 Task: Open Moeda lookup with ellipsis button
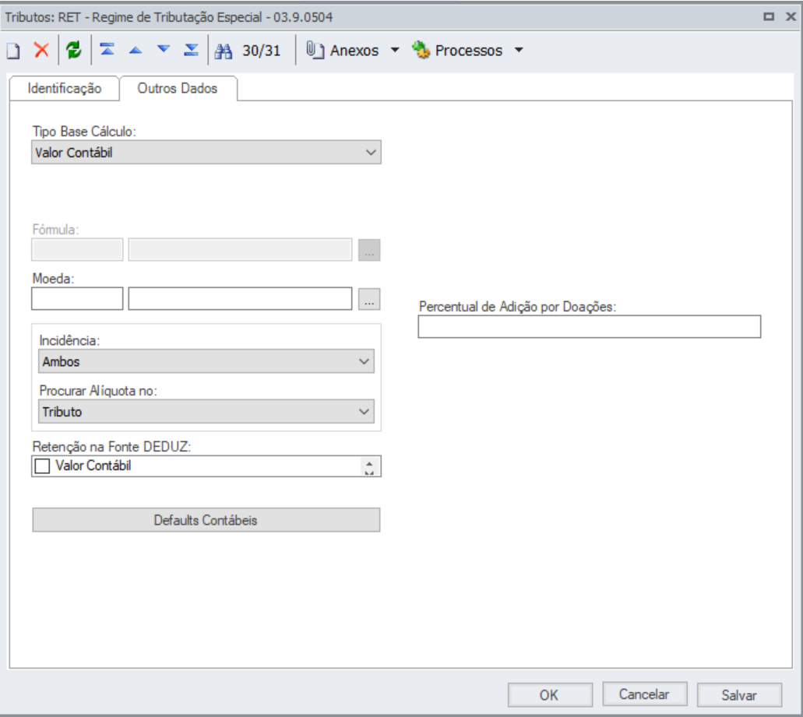click(x=369, y=299)
